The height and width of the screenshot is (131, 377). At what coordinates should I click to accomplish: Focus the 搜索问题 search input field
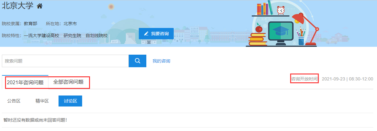[x=65, y=61]
